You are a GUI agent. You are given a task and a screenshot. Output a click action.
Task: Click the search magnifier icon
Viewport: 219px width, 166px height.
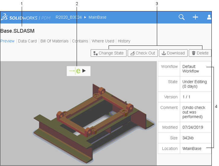pyautogui.click(x=181, y=17)
